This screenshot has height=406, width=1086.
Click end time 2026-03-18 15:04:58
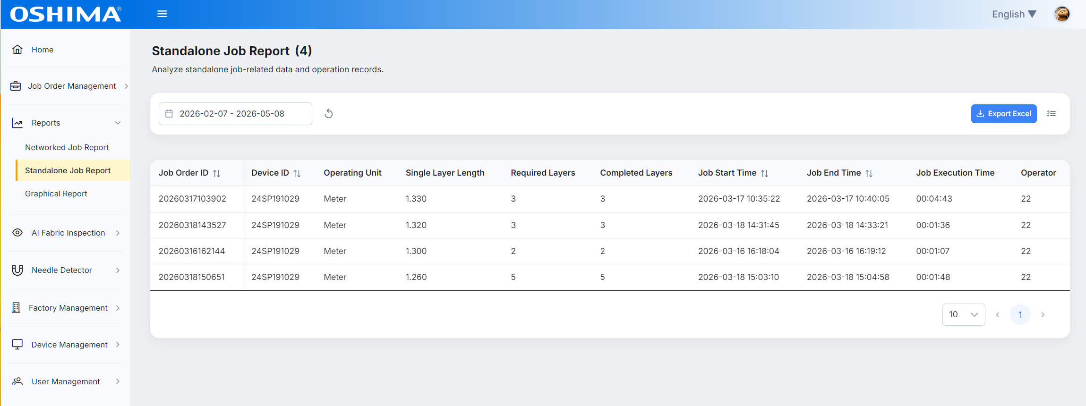point(848,277)
